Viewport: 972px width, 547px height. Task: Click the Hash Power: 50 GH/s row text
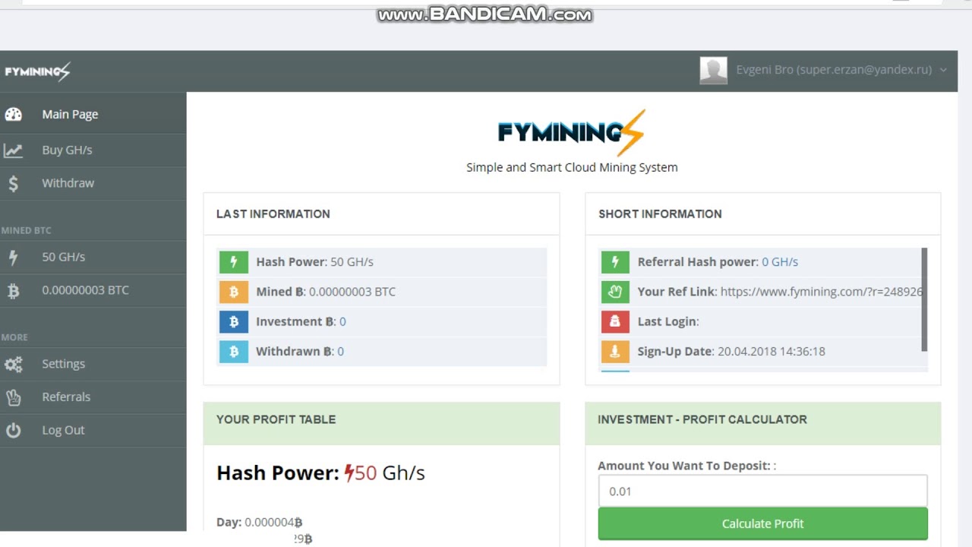[314, 262]
